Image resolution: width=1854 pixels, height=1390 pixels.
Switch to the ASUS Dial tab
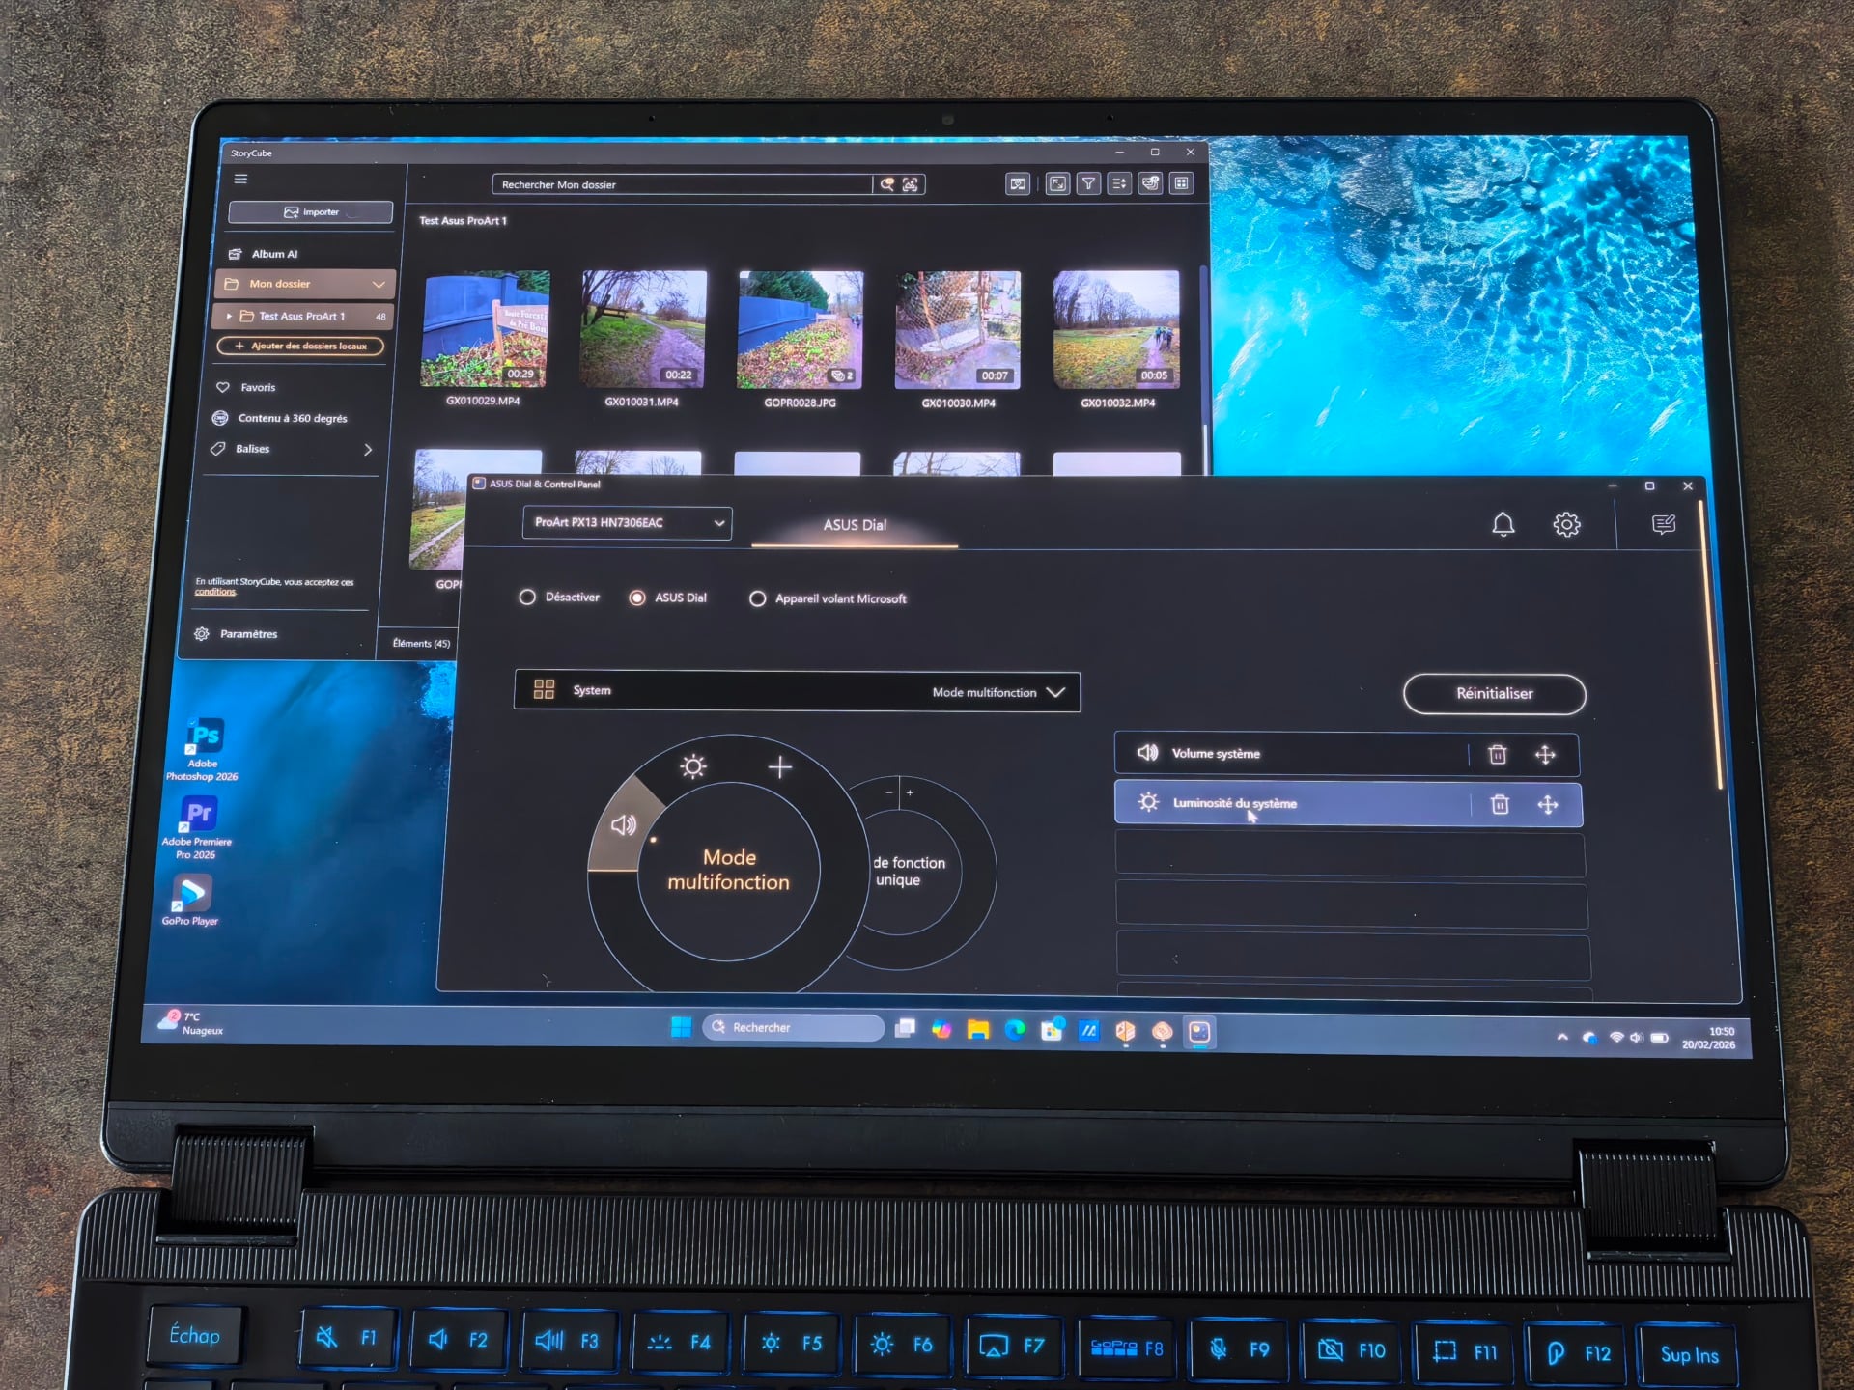[x=855, y=525]
